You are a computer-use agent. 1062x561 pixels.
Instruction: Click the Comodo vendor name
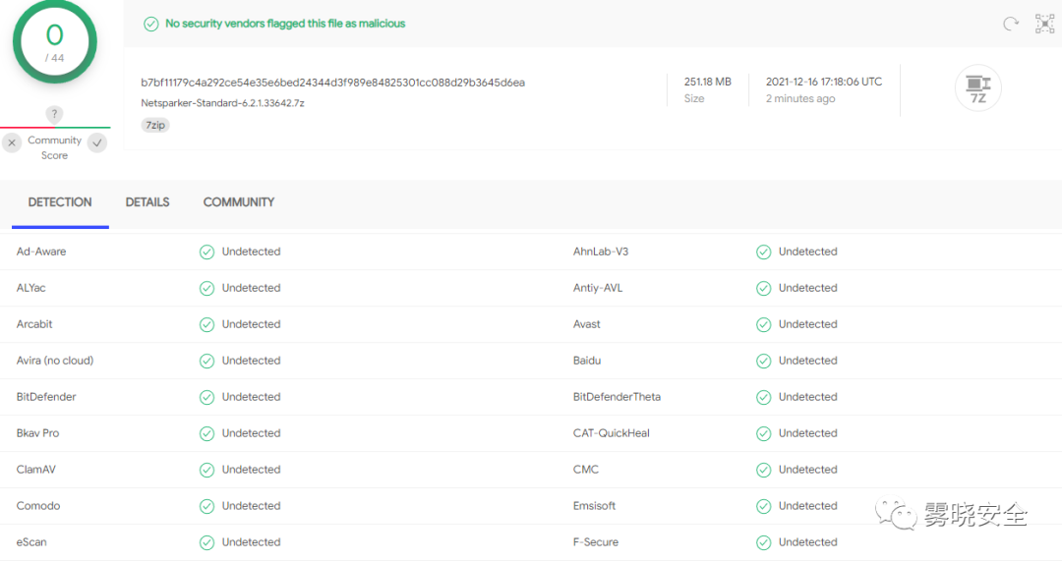[38, 506]
